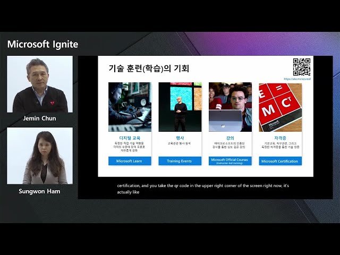
Task: Click the 자격증 card MCT photo
Action: click(x=280, y=107)
